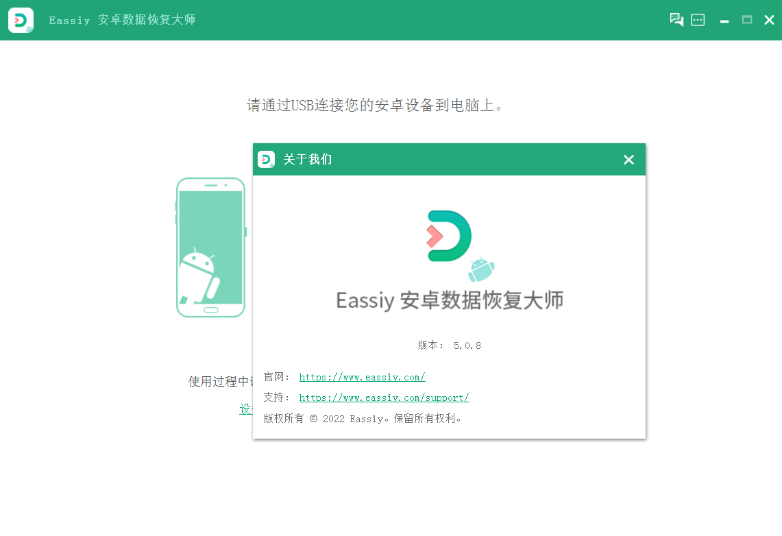Click the small logo in 关于我们 dialog header

267,160
